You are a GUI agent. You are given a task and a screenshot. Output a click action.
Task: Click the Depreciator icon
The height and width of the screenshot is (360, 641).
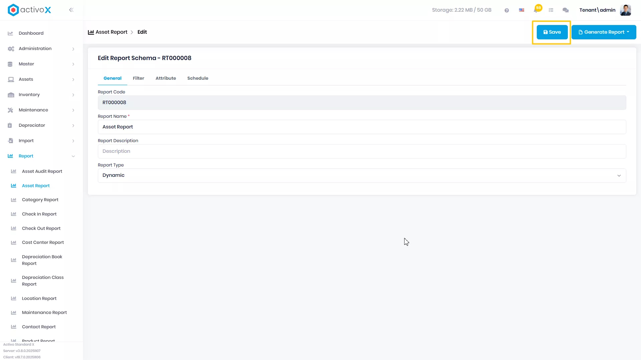[x=10, y=125]
